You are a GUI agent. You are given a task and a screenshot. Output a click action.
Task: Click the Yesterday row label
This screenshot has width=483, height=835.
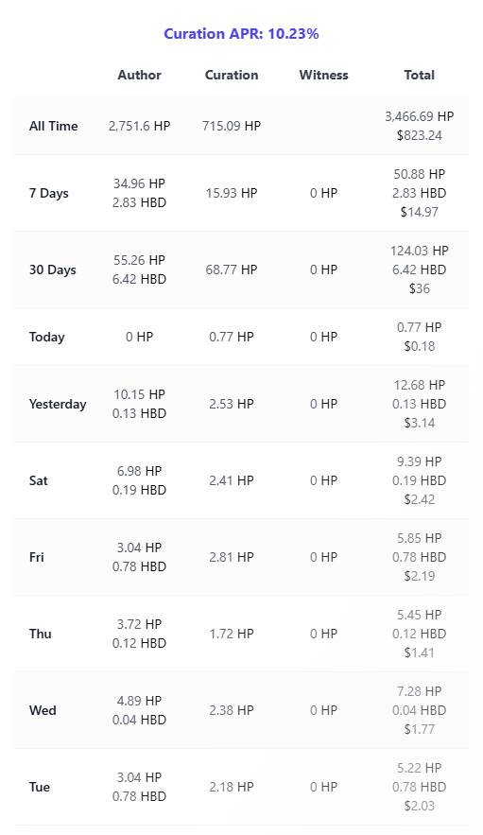point(58,404)
